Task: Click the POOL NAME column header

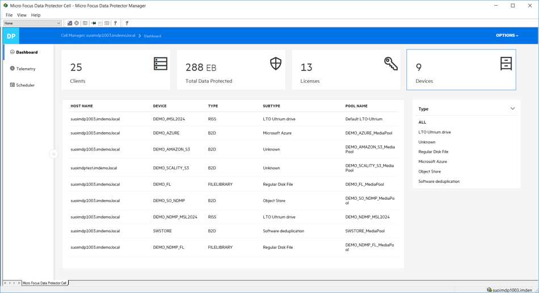Action: 356,106
